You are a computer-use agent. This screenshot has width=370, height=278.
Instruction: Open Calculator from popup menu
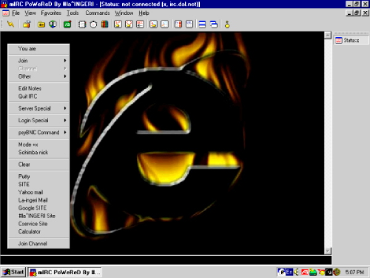click(x=39, y=232)
